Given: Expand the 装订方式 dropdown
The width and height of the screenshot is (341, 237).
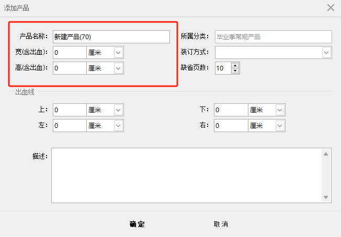Looking at the screenshot, I should click(x=326, y=53).
